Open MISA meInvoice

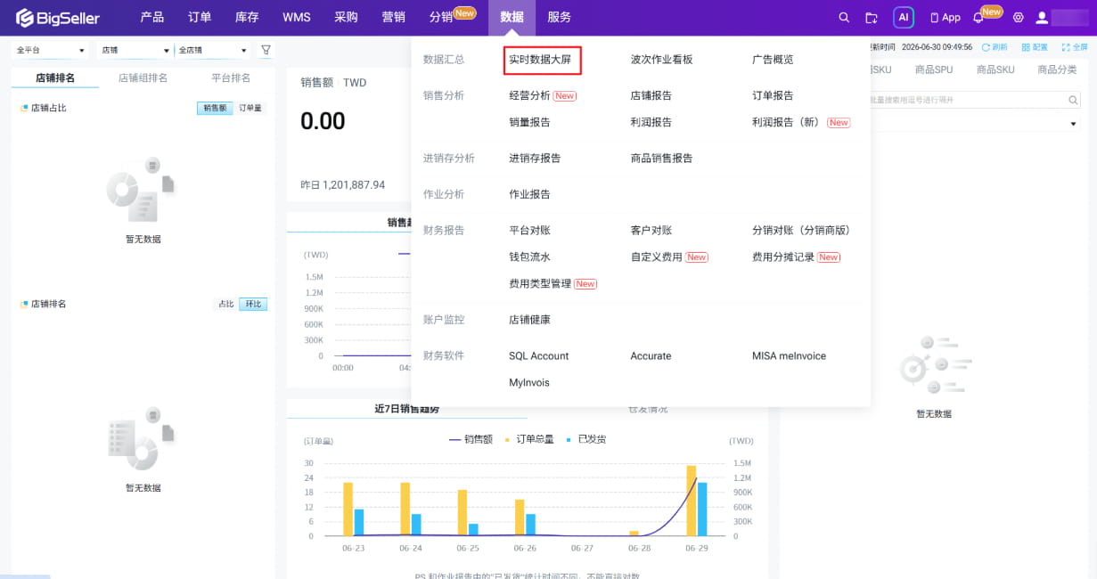pyautogui.click(x=790, y=356)
